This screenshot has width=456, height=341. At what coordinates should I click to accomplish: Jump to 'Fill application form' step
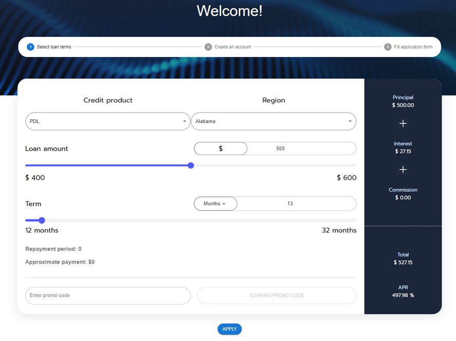(413, 47)
